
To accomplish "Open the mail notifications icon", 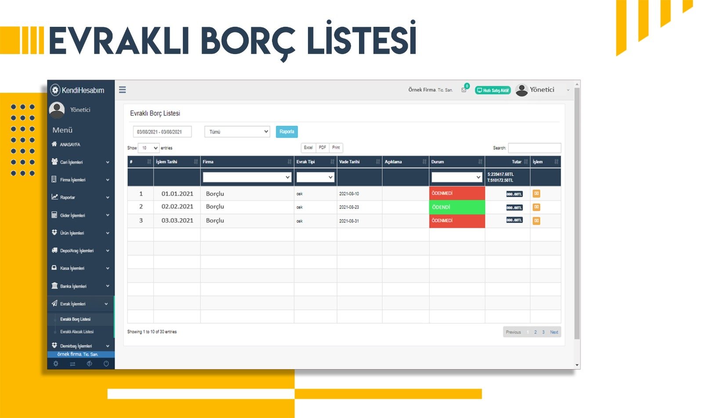I will (x=464, y=90).
